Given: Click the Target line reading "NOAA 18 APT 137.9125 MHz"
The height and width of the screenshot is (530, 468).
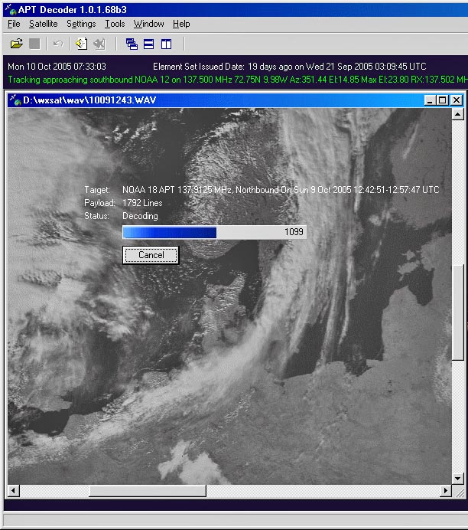Looking at the screenshot, I should (281, 190).
